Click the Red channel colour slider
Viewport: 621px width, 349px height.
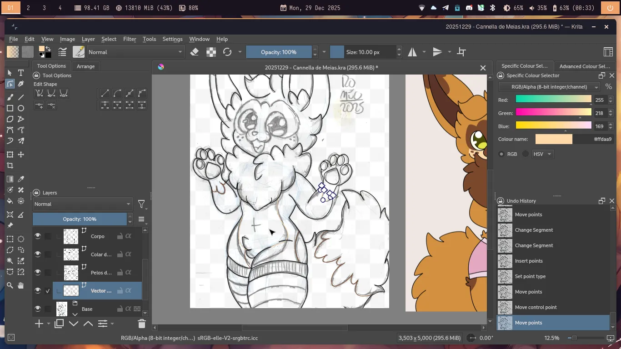[553, 100]
